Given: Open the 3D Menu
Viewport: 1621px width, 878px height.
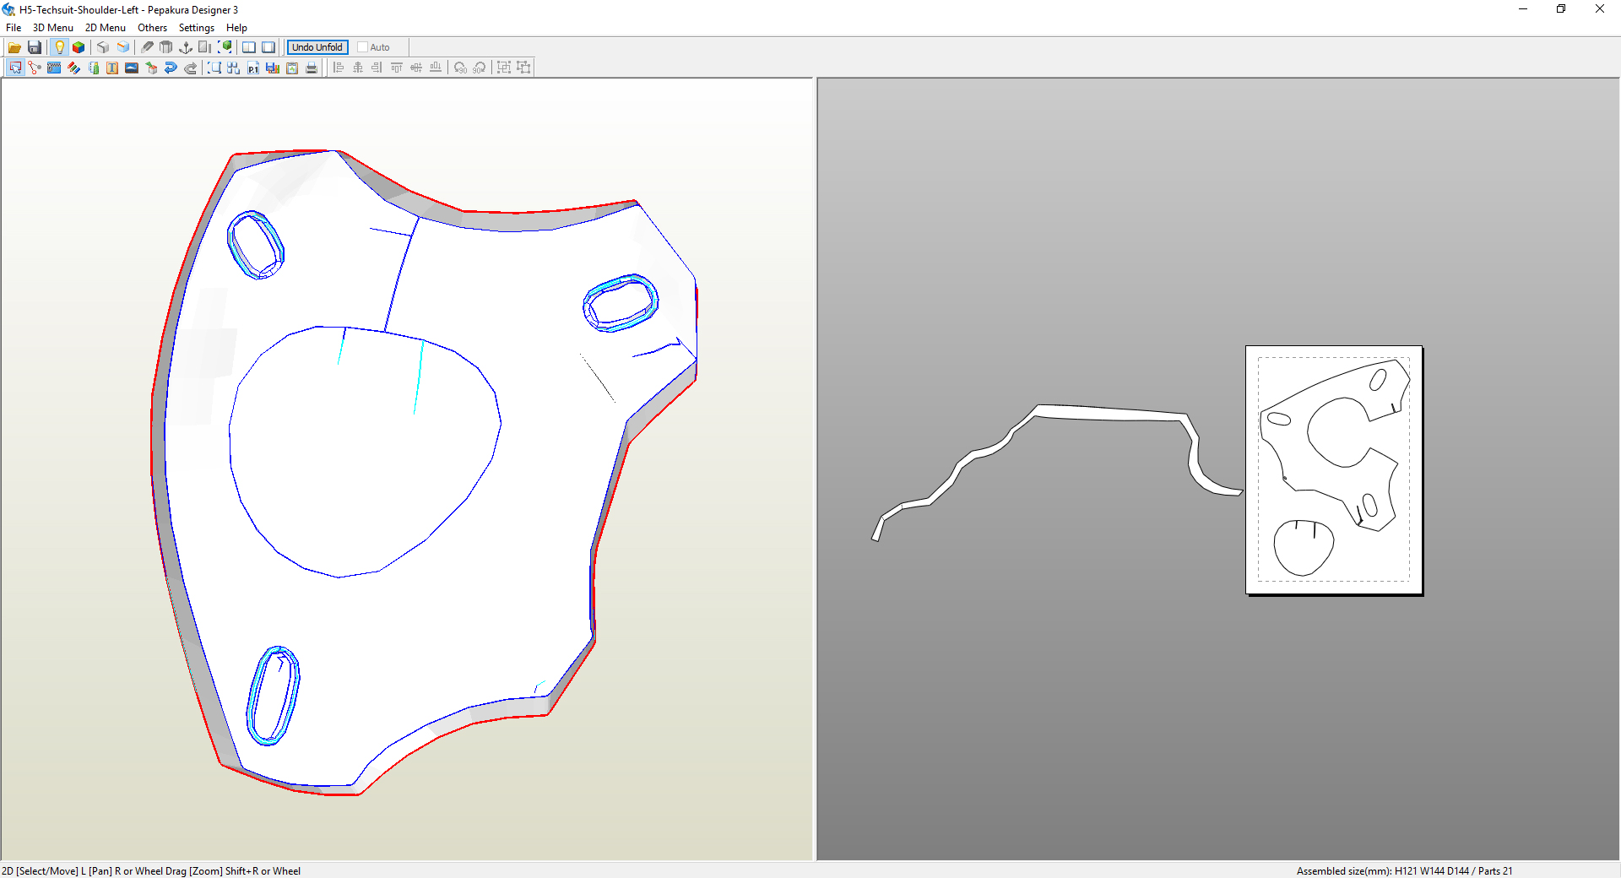Looking at the screenshot, I should [x=53, y=28].
